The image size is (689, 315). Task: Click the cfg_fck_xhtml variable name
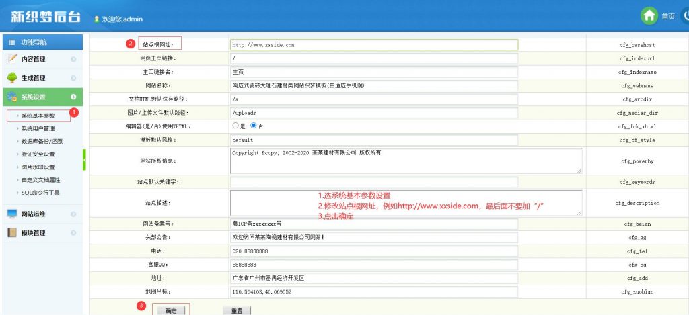pos(637,126)
